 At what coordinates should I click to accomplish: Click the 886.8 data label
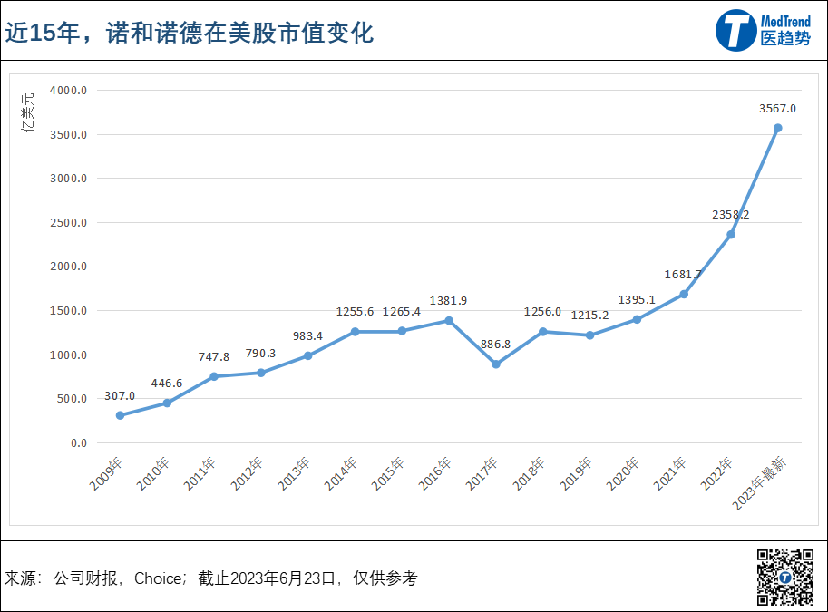click(x=496, y=345)
